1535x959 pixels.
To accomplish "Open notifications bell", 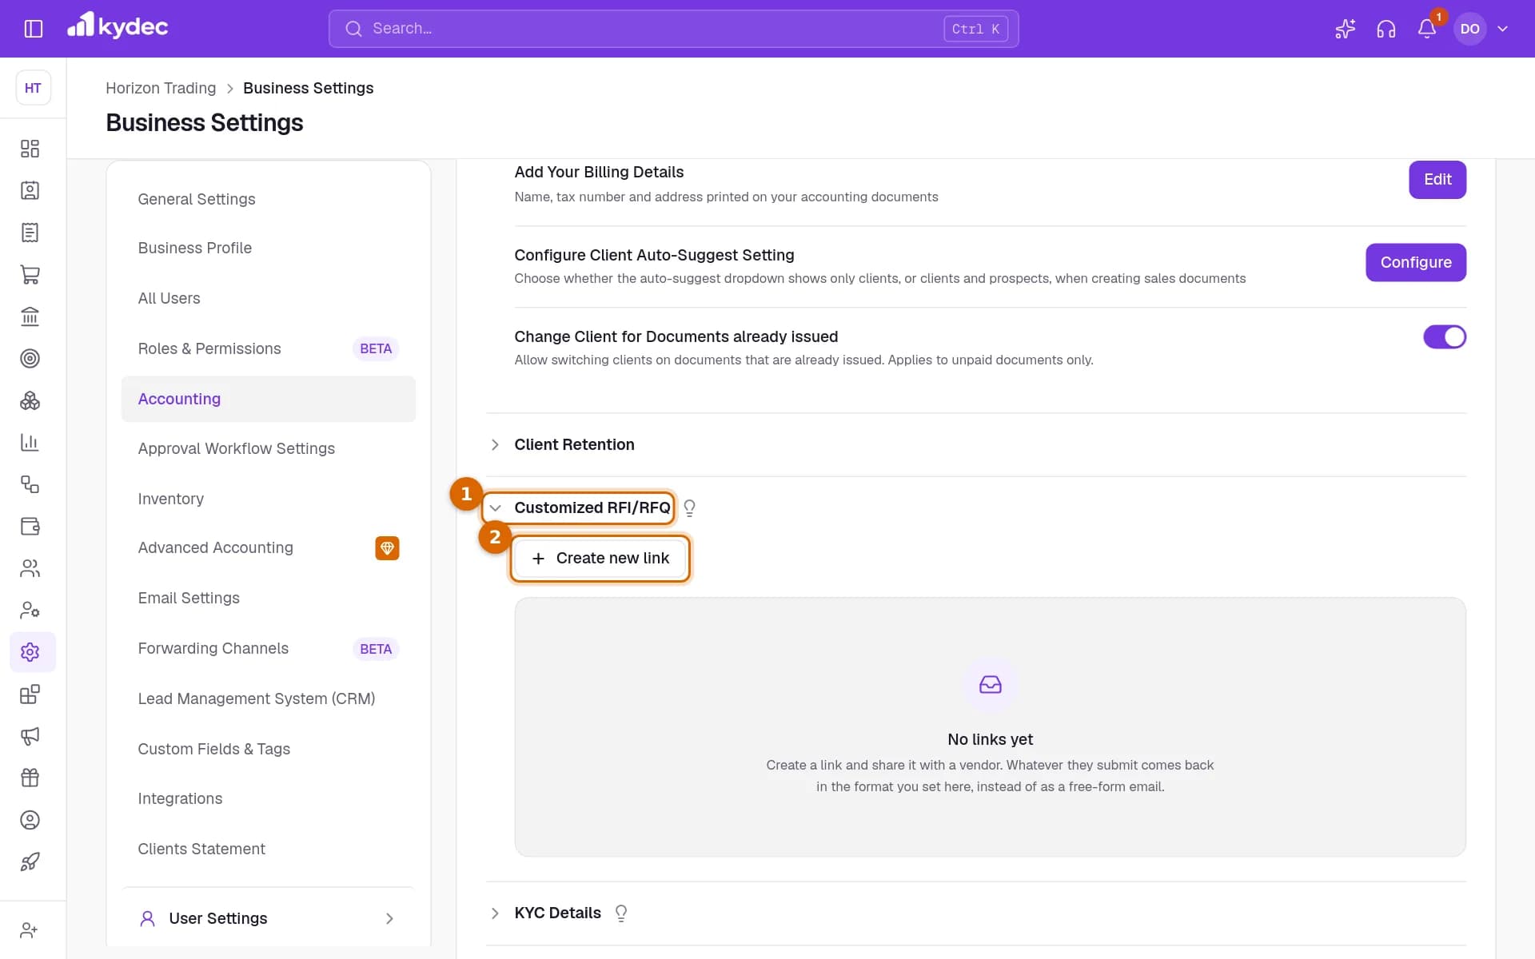I will coord(1426,29).
